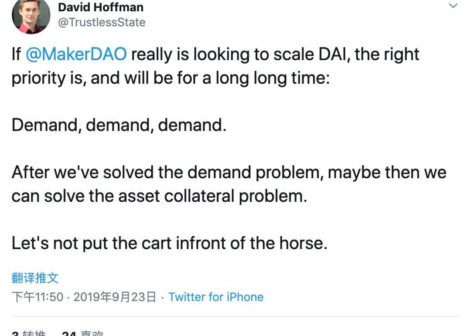471x336 pixels.
Task: Click the 下午11:50 timestamp
Action: tap(38, 297)
